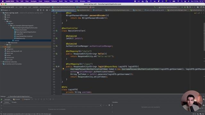This screenshot has height=115, width=205.
Task: Click the gutter icon beside class BasicController
Action: 56,31
